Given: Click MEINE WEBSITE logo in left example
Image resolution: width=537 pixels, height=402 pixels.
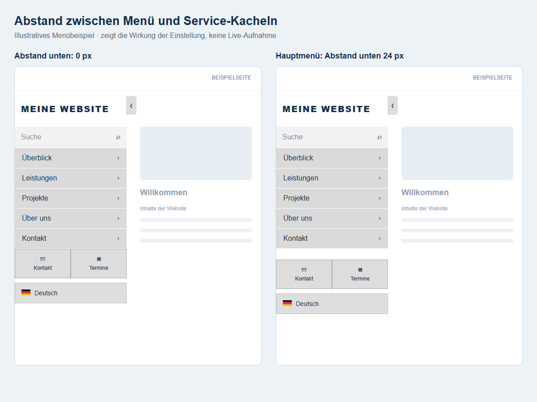Looking at the screenshot, I should click(65, 109).
